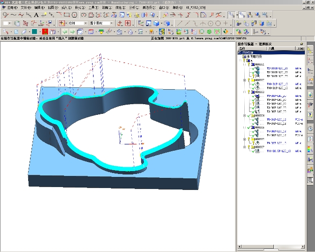Click the green striped circle CAM icon
Screen dimensions: 315x252
pyautogui.click(x=209, y=31)
